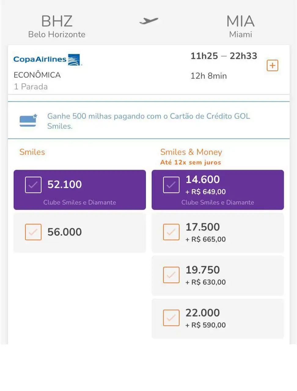Check the 19.750 + R$ 630,00 checkbox
Viewport: 297px width, 391px height.
[x=171, y=275]
